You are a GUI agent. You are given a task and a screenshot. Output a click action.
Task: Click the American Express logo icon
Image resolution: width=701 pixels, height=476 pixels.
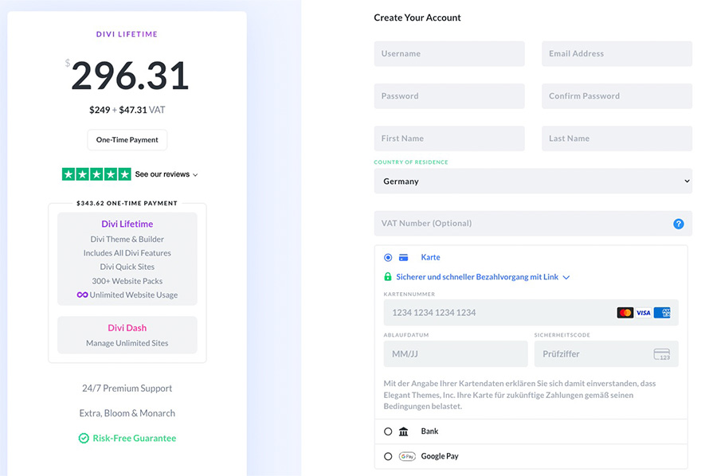click(661, 313)
